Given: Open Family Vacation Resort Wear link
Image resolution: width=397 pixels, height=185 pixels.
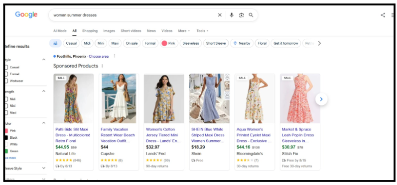Looking at the screenshot, I should (118, 135).
